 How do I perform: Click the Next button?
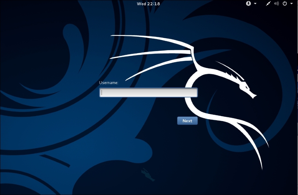coord(187,121)
